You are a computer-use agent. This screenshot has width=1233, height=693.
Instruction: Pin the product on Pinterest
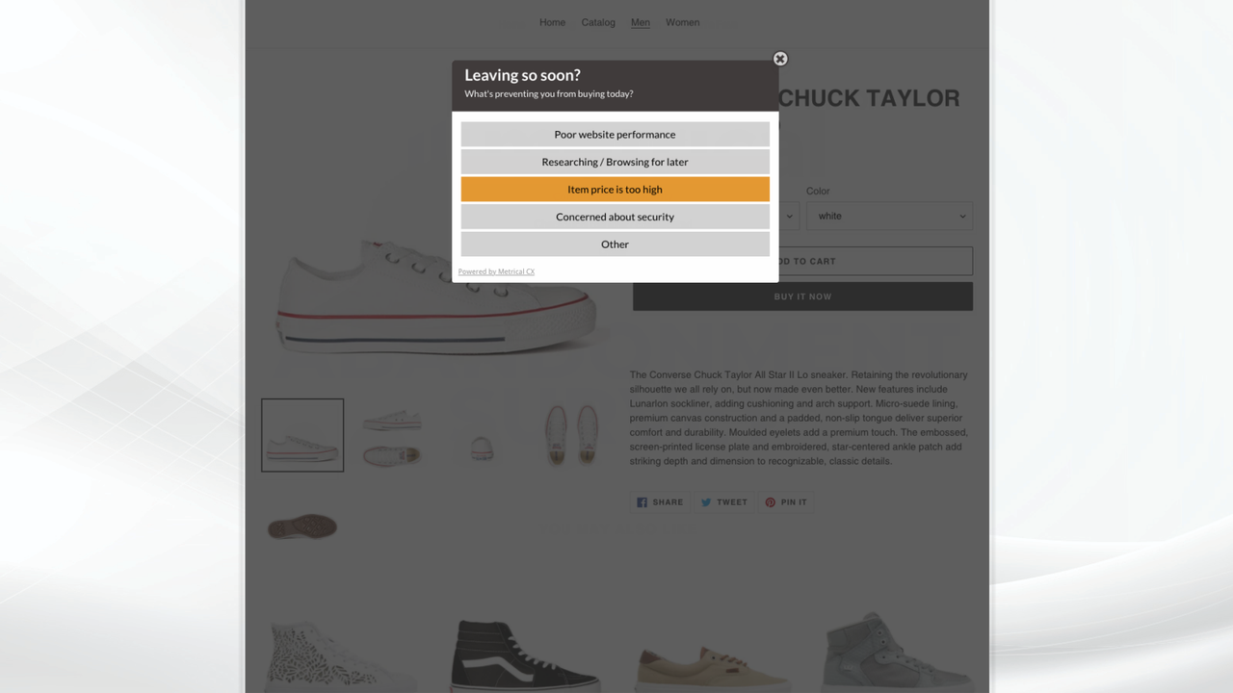(786, 501)
